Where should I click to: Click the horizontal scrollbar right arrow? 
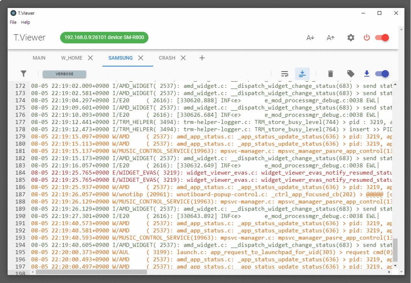click(389, 272)
